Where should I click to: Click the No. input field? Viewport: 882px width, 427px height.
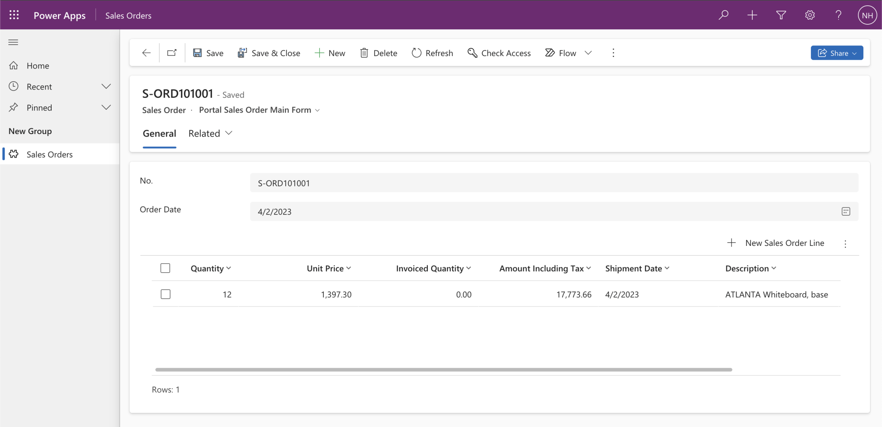pyautogui.click(x=553, y=183)
